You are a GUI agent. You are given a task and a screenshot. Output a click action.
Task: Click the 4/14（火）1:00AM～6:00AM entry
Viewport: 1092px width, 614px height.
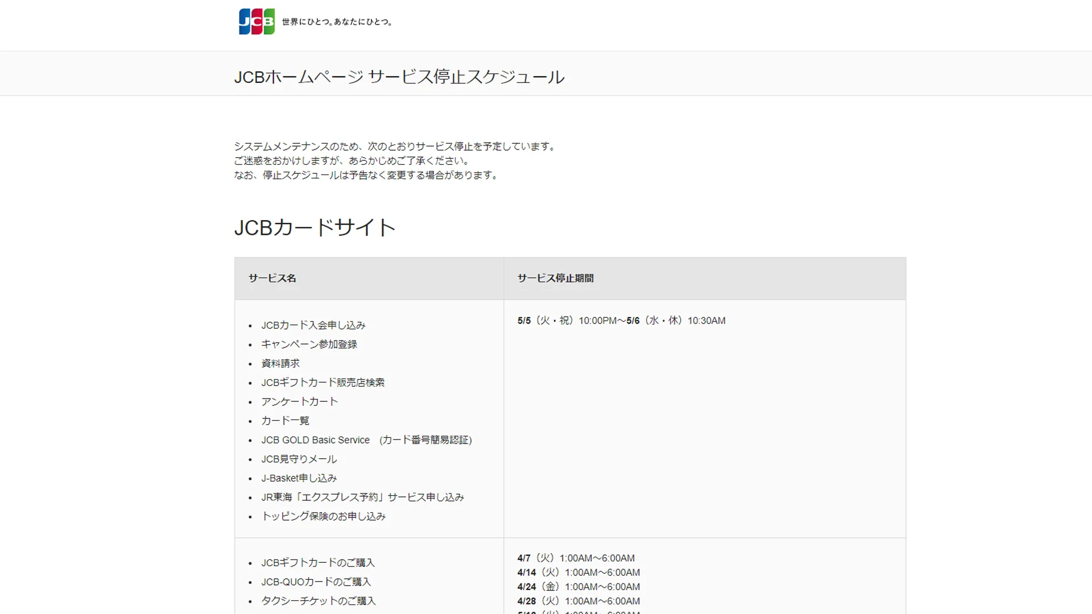579,572
